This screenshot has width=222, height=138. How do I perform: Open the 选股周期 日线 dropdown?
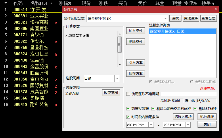pos(117,78)
